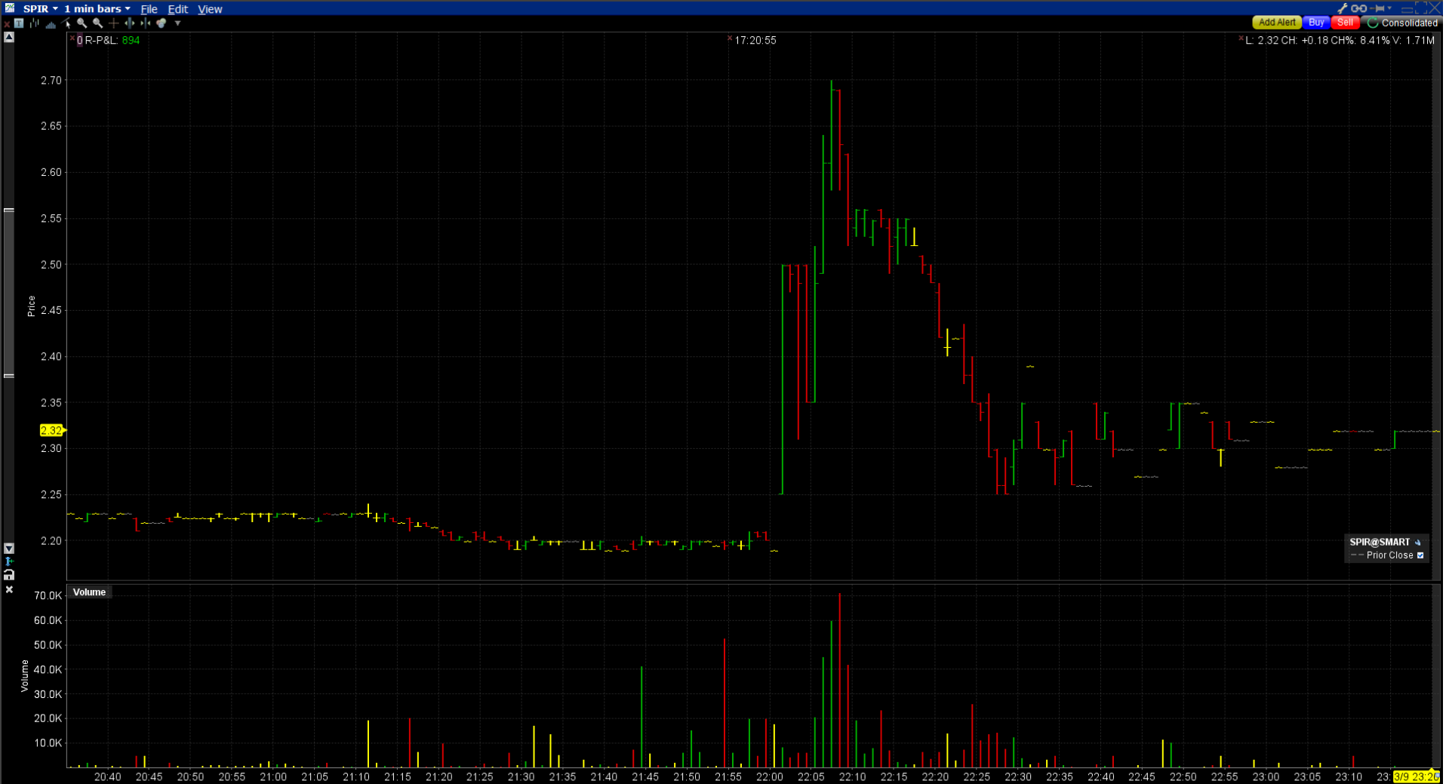Click the 3/9 23:20 date marker on time axis
Image resolution: width=1446 pixels, height=784 pixels.
click(1416, 776)
